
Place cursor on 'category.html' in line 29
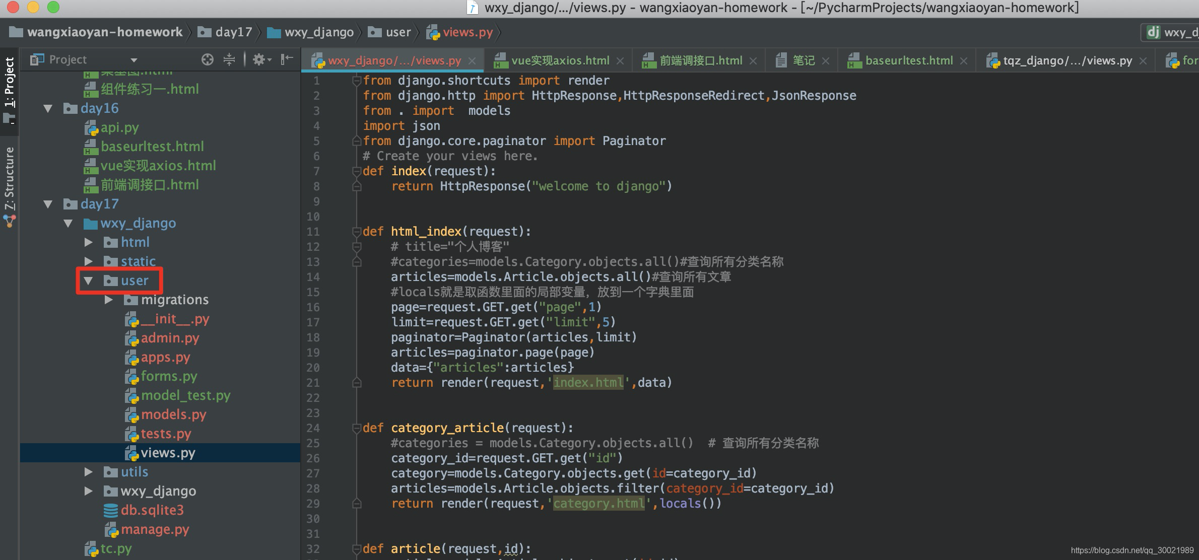(598, 504)
